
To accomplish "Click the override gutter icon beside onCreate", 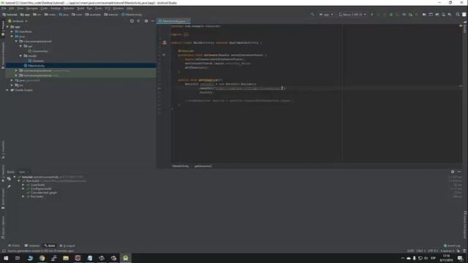I will pos(164,55).
